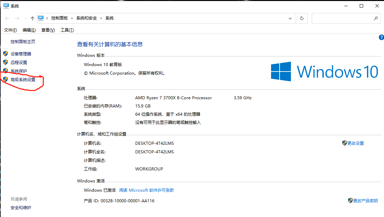Image resolution: width=384 pixels, height=217 pixels.
Task: Click the blue Help question mark icon
Action: [381, 37]
